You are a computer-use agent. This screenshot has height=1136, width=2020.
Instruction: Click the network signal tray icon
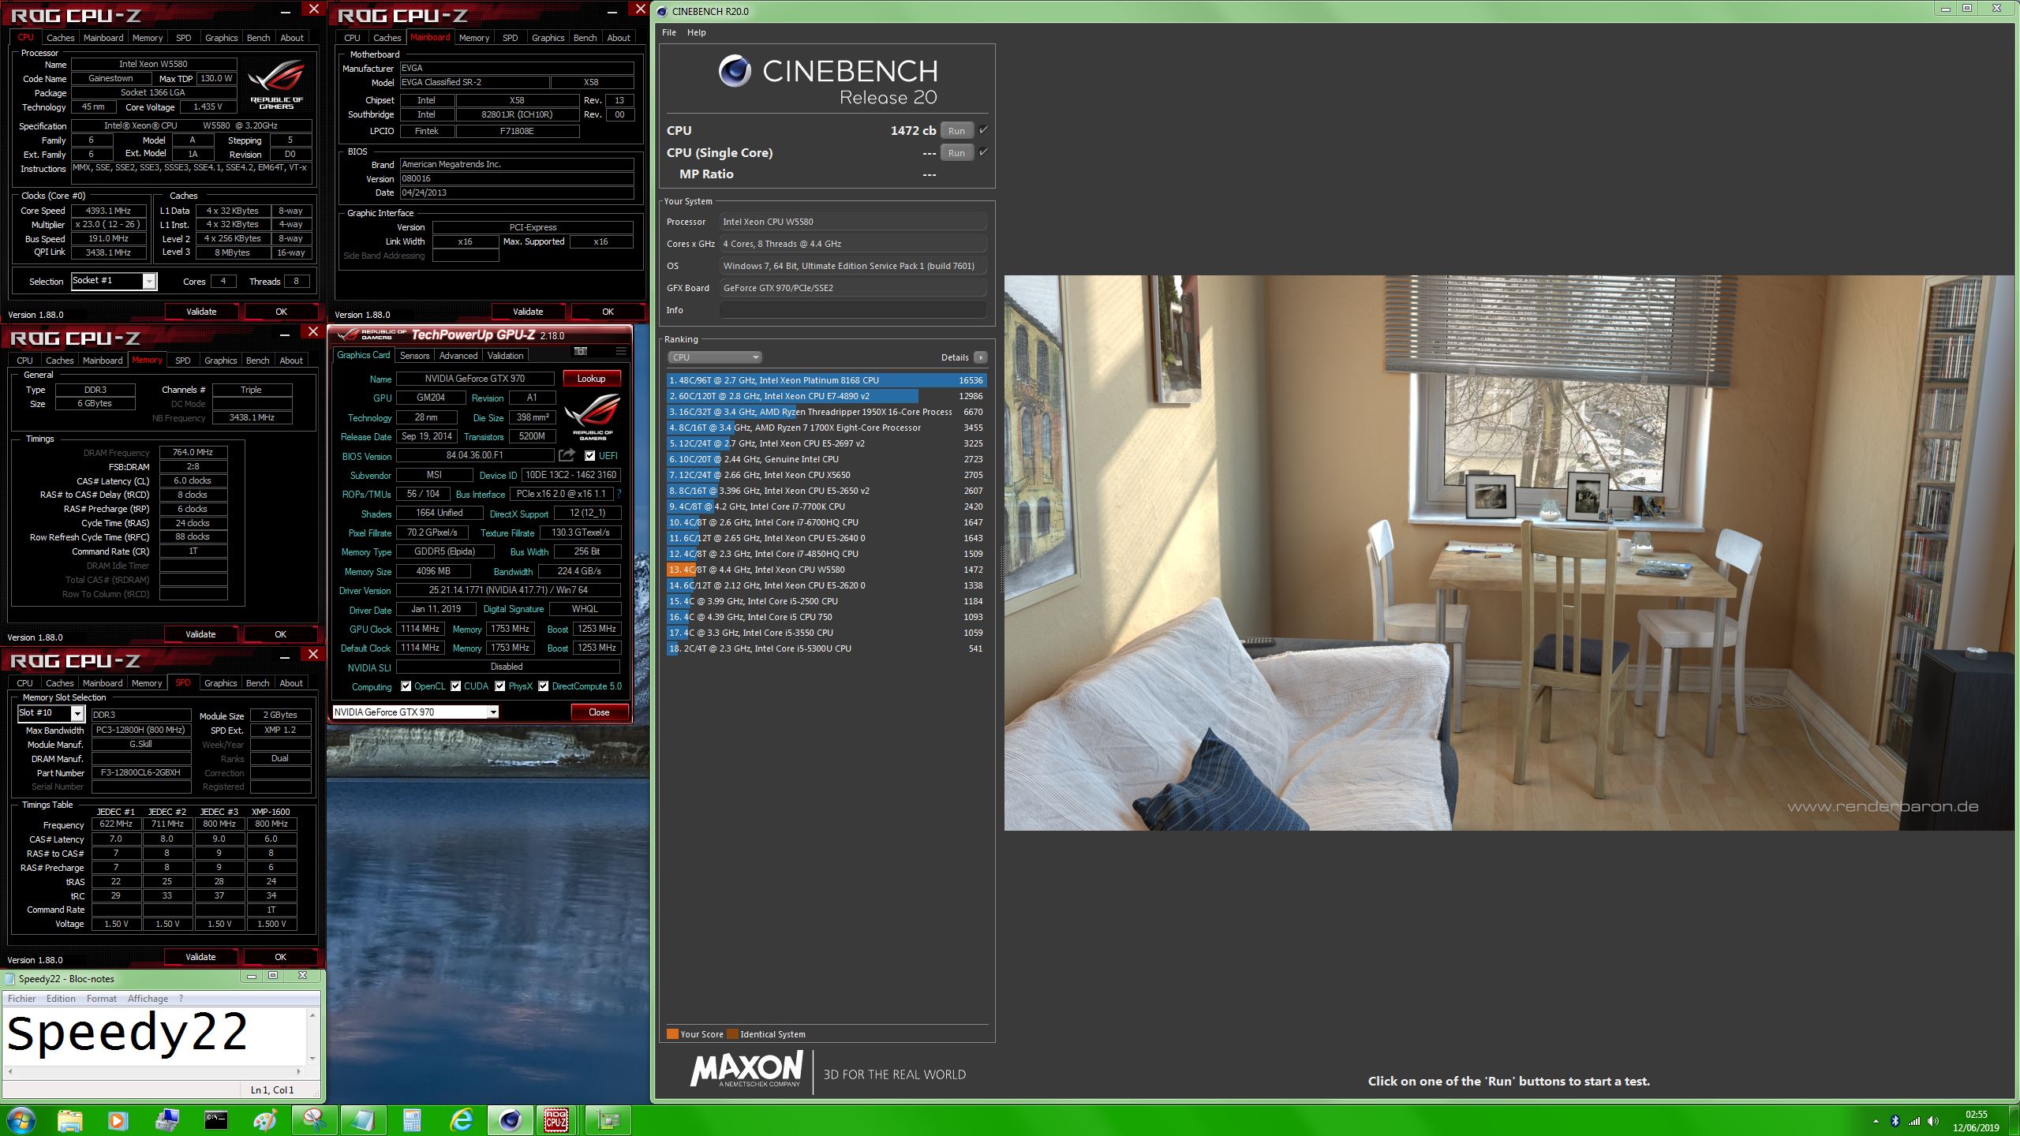click(x=1914, y=1121)
